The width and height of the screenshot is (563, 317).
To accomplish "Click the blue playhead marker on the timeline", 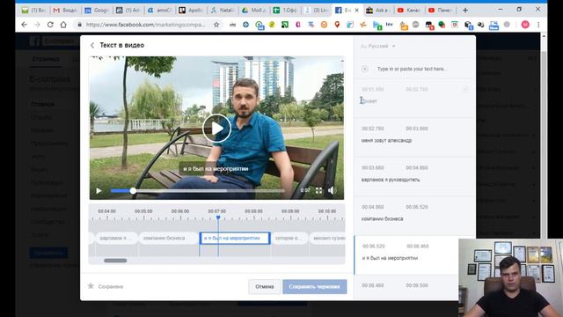I will tap(218, 217).
